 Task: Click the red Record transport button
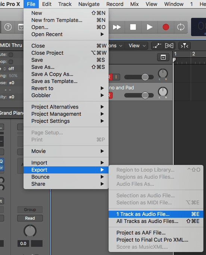coord(166,27)
